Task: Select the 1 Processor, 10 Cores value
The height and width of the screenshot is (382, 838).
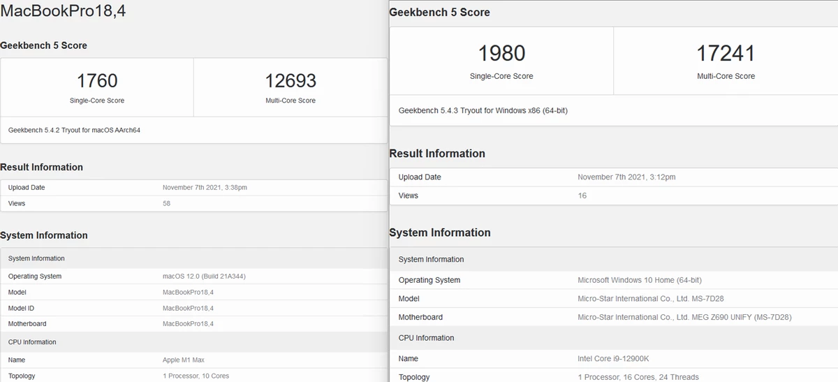Action: pyautogui.click(x=196, y=376)
